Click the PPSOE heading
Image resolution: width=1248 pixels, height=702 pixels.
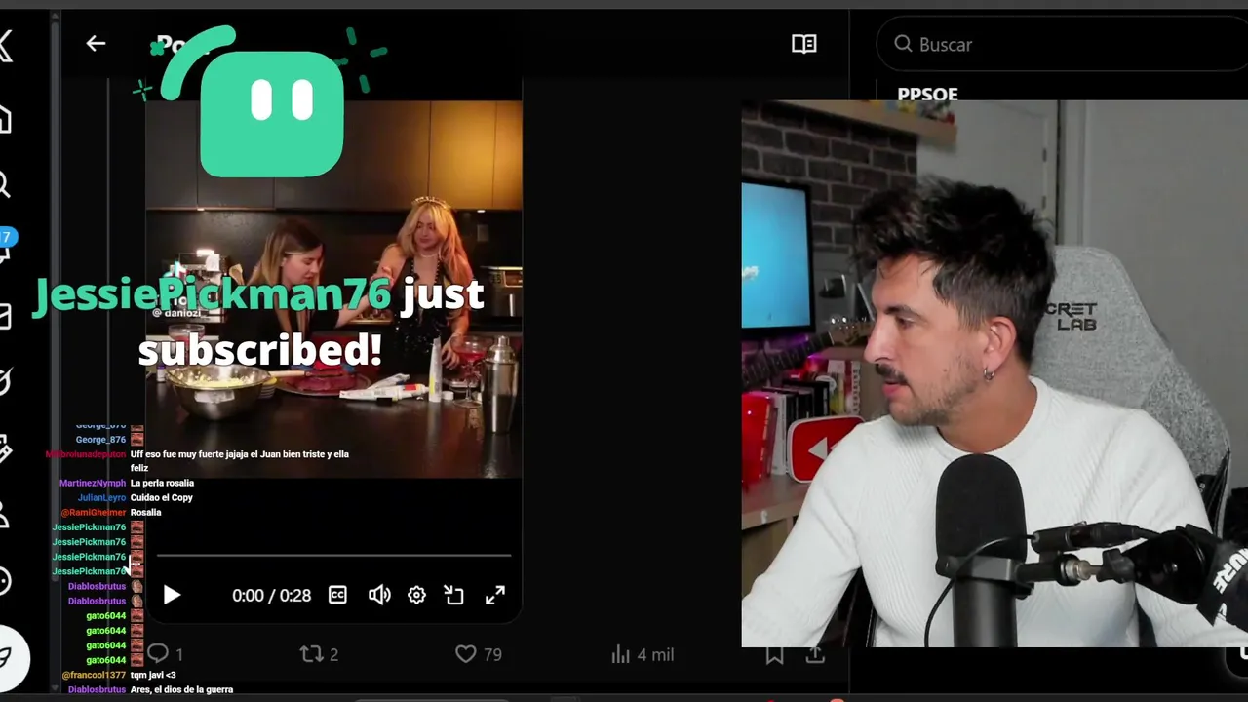tap(927, 95)
